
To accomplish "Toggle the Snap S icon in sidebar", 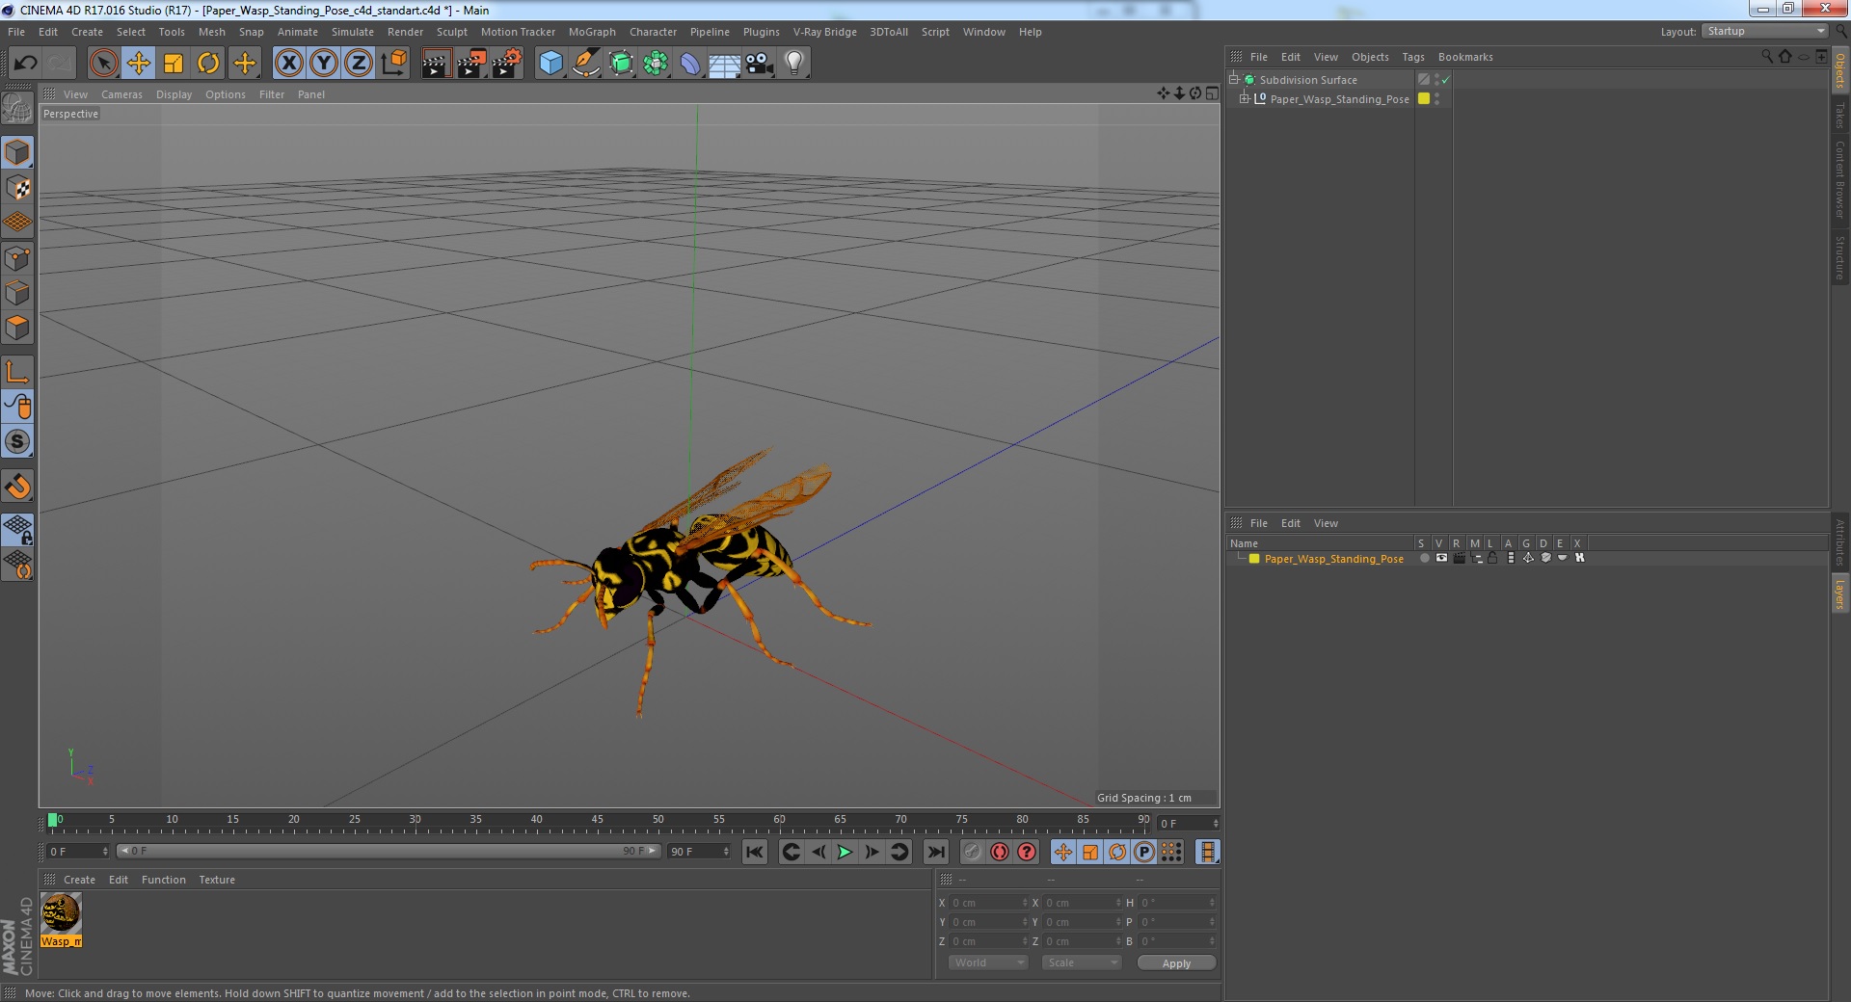I will [17, 442].
